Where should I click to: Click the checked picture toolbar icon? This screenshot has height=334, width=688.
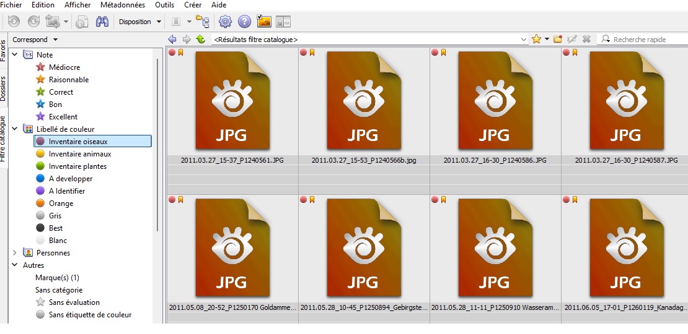[263, 22]
